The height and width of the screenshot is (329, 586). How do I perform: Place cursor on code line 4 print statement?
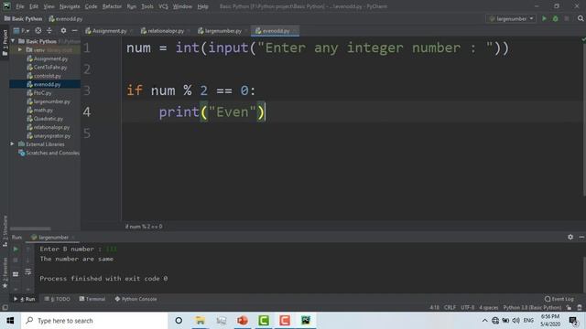click(212, 111)
